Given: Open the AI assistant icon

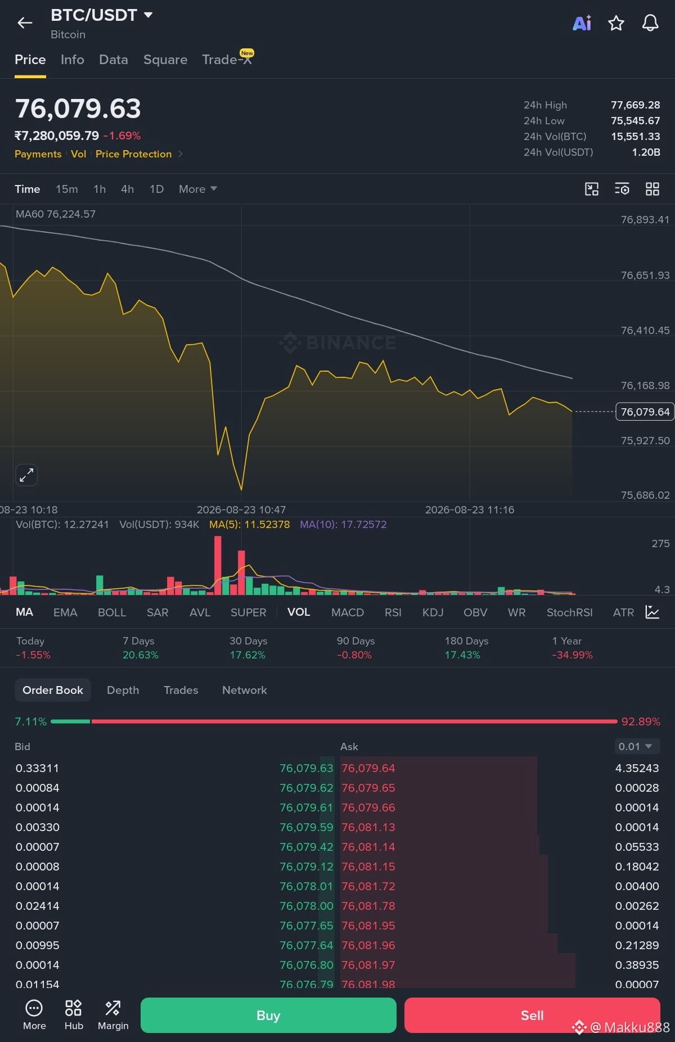Looking at the screenshot, I should click(x=582, y=23).
